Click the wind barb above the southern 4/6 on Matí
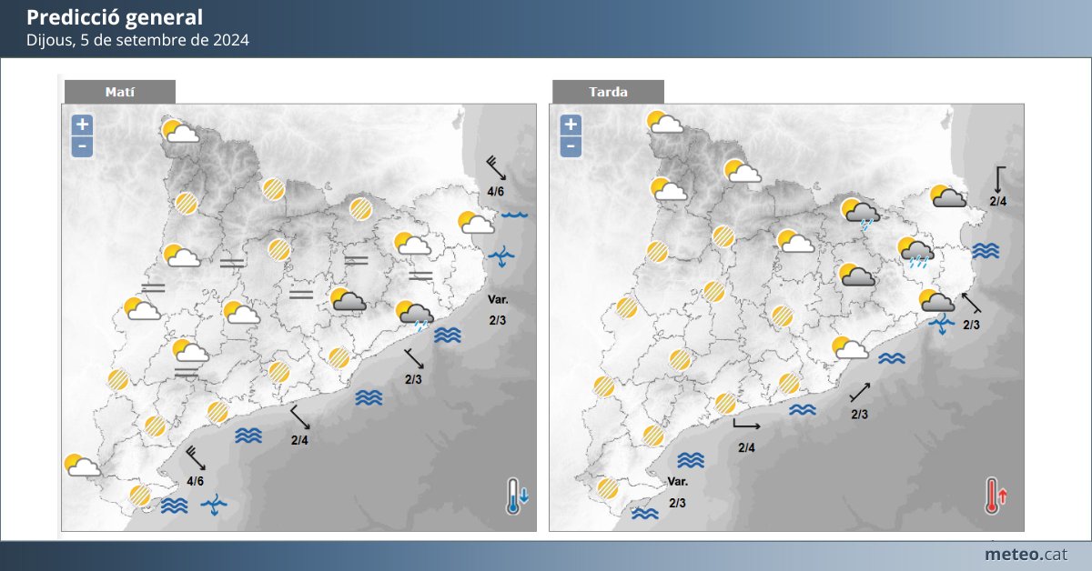Screen dimensions: 1092x571 click(x=195, y=459)
